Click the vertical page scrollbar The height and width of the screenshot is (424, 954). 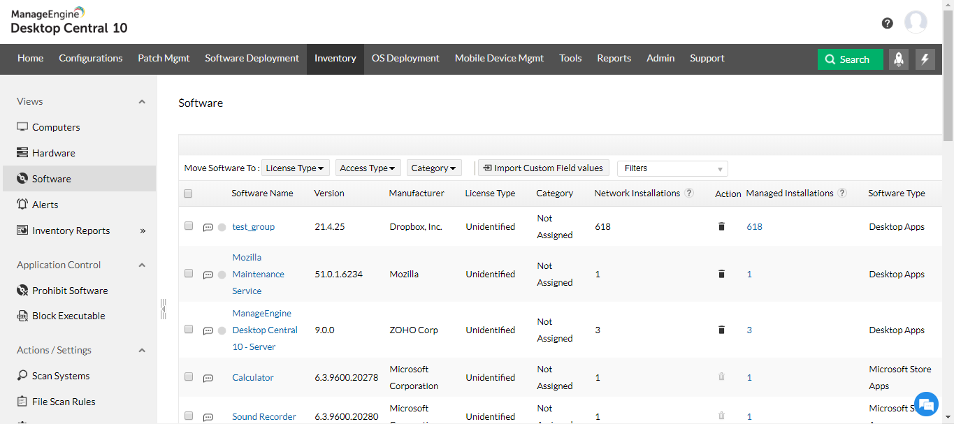tap(948, 70)
